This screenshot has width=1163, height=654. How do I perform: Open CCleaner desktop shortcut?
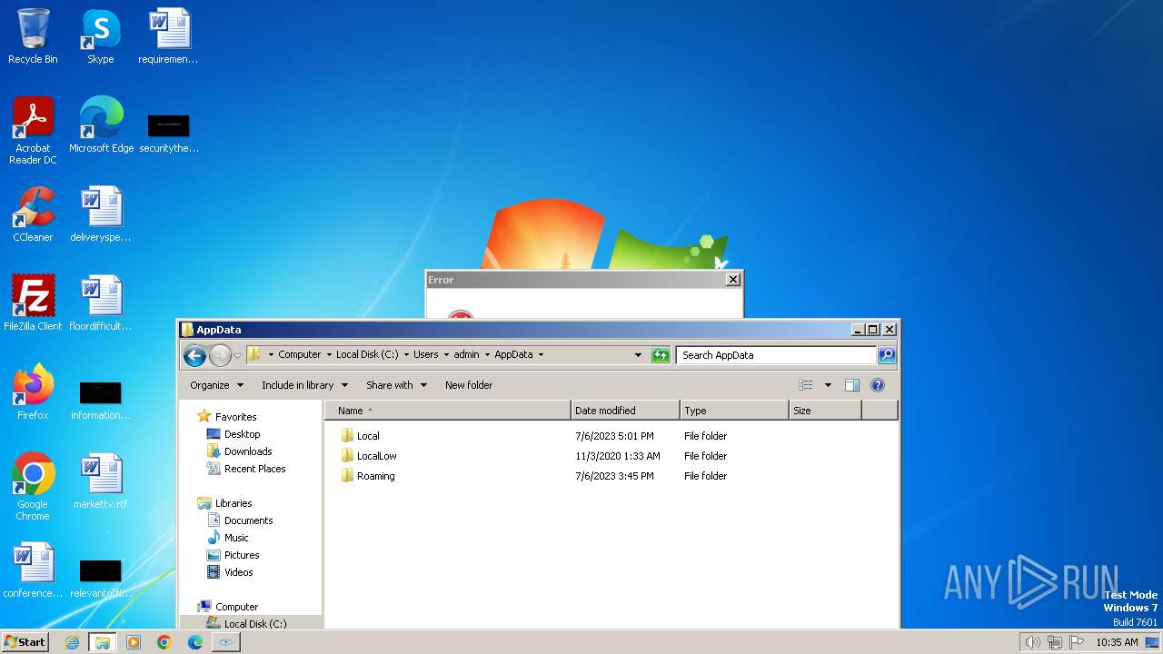33,214
